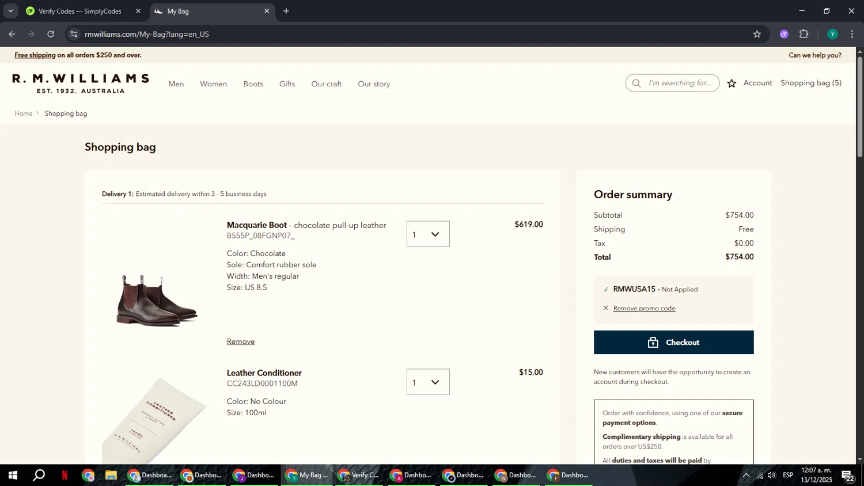The height and width of the screenshot is (486, 864).
Task: Open the purple browser extension icon
Action: tap(784, 34)
